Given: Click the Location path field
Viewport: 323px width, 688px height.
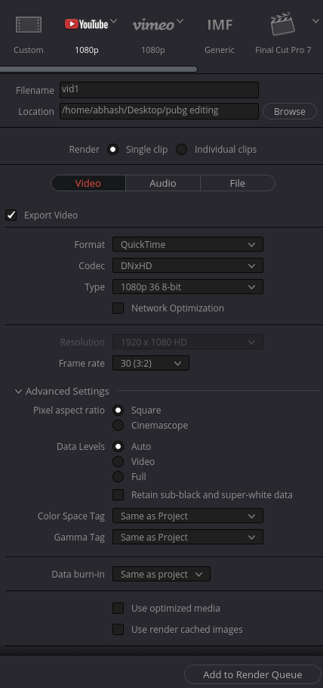Looking at the screenshot, I should click(x=159, y=111).
